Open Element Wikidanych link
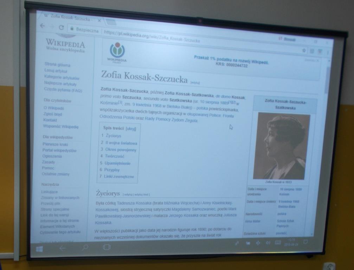This screenshot has height=270, width=354. tap(57, 226)
